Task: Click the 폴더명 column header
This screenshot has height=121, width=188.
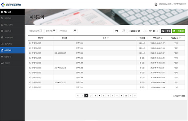Action: [x=64, y=38]
